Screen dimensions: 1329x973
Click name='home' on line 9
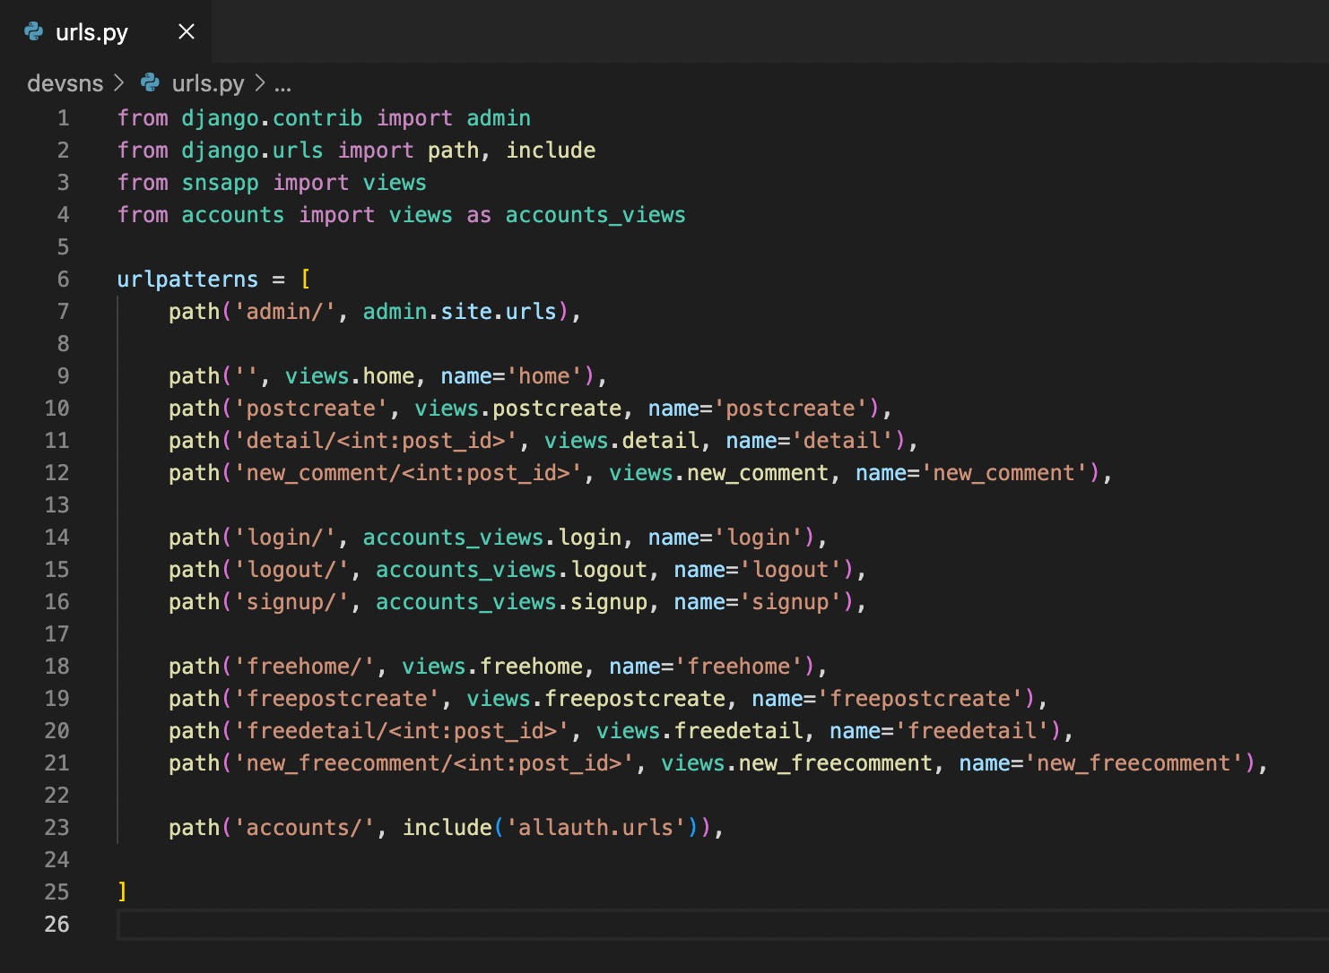pyautogui.click(x=511, y=376)
